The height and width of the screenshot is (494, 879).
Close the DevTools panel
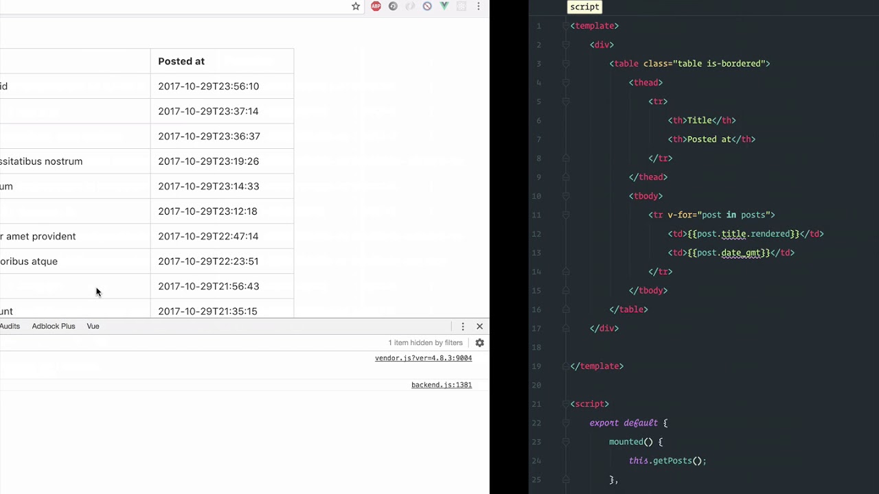tap(479, 327)
